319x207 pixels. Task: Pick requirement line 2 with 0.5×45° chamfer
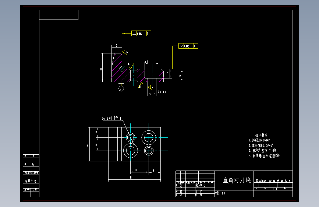260,145
